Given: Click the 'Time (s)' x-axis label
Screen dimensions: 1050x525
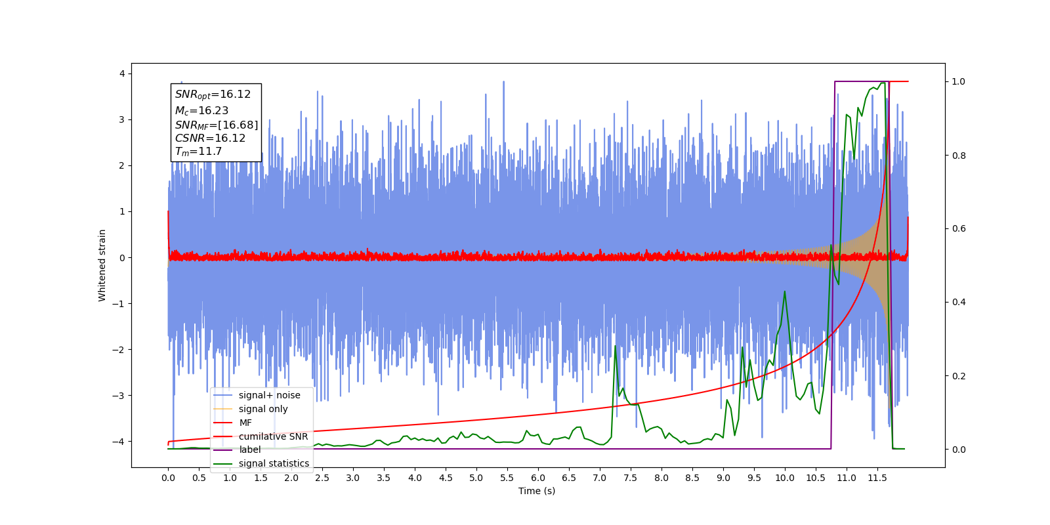Looking at the screenshot, I should (x=537, y=491).
